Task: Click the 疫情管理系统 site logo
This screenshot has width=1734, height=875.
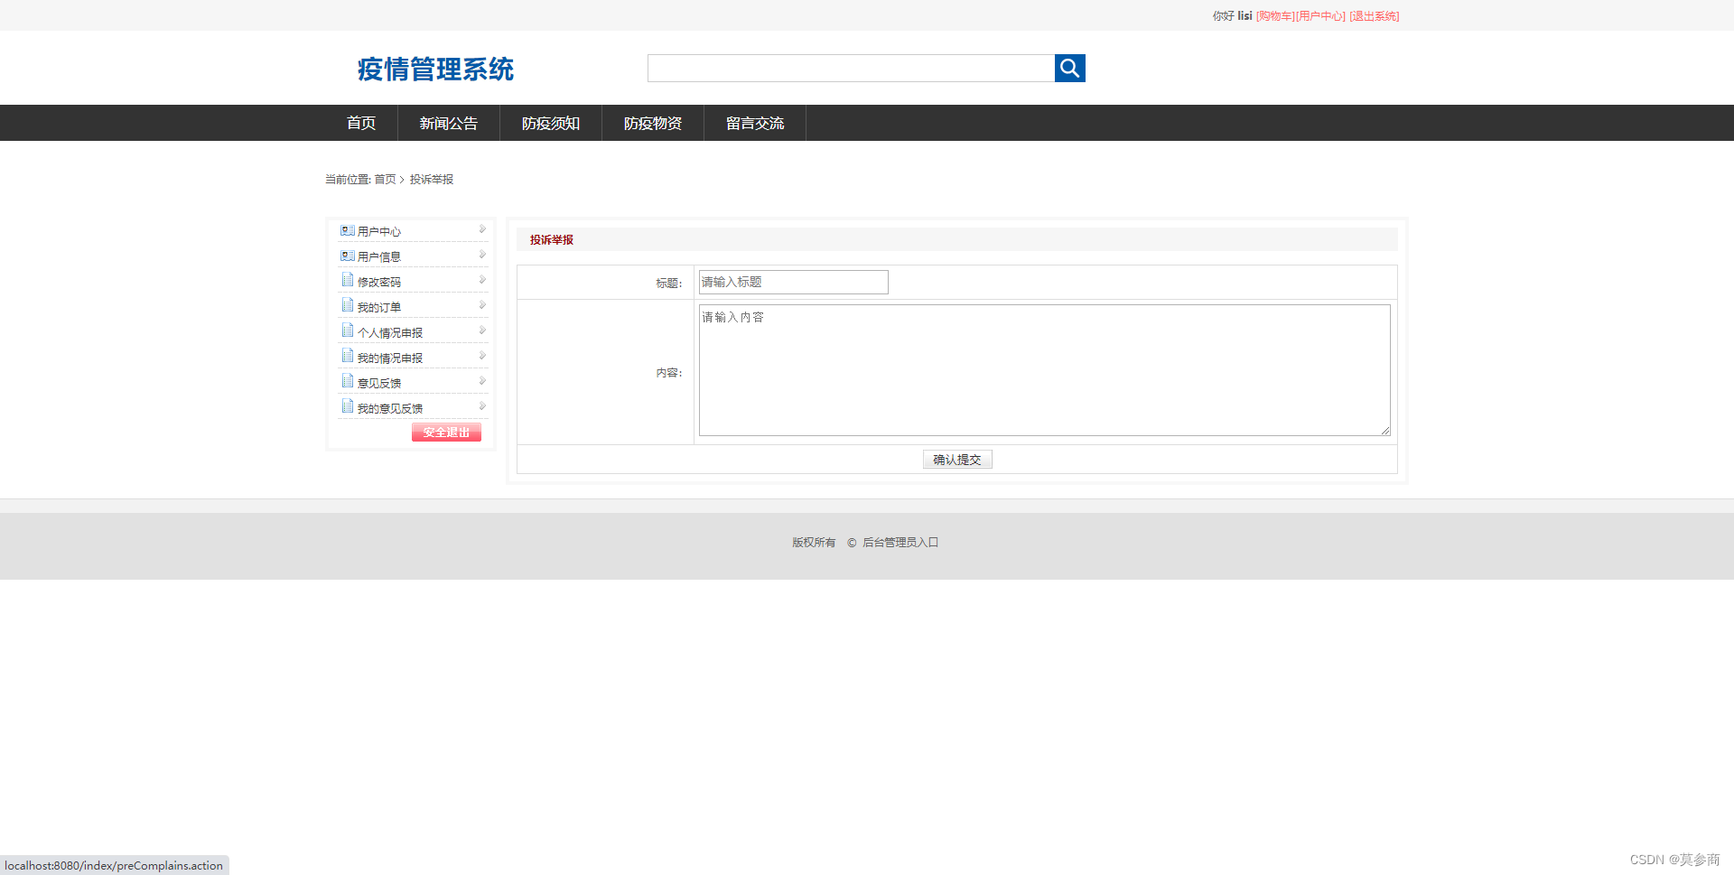Action: 435,70
